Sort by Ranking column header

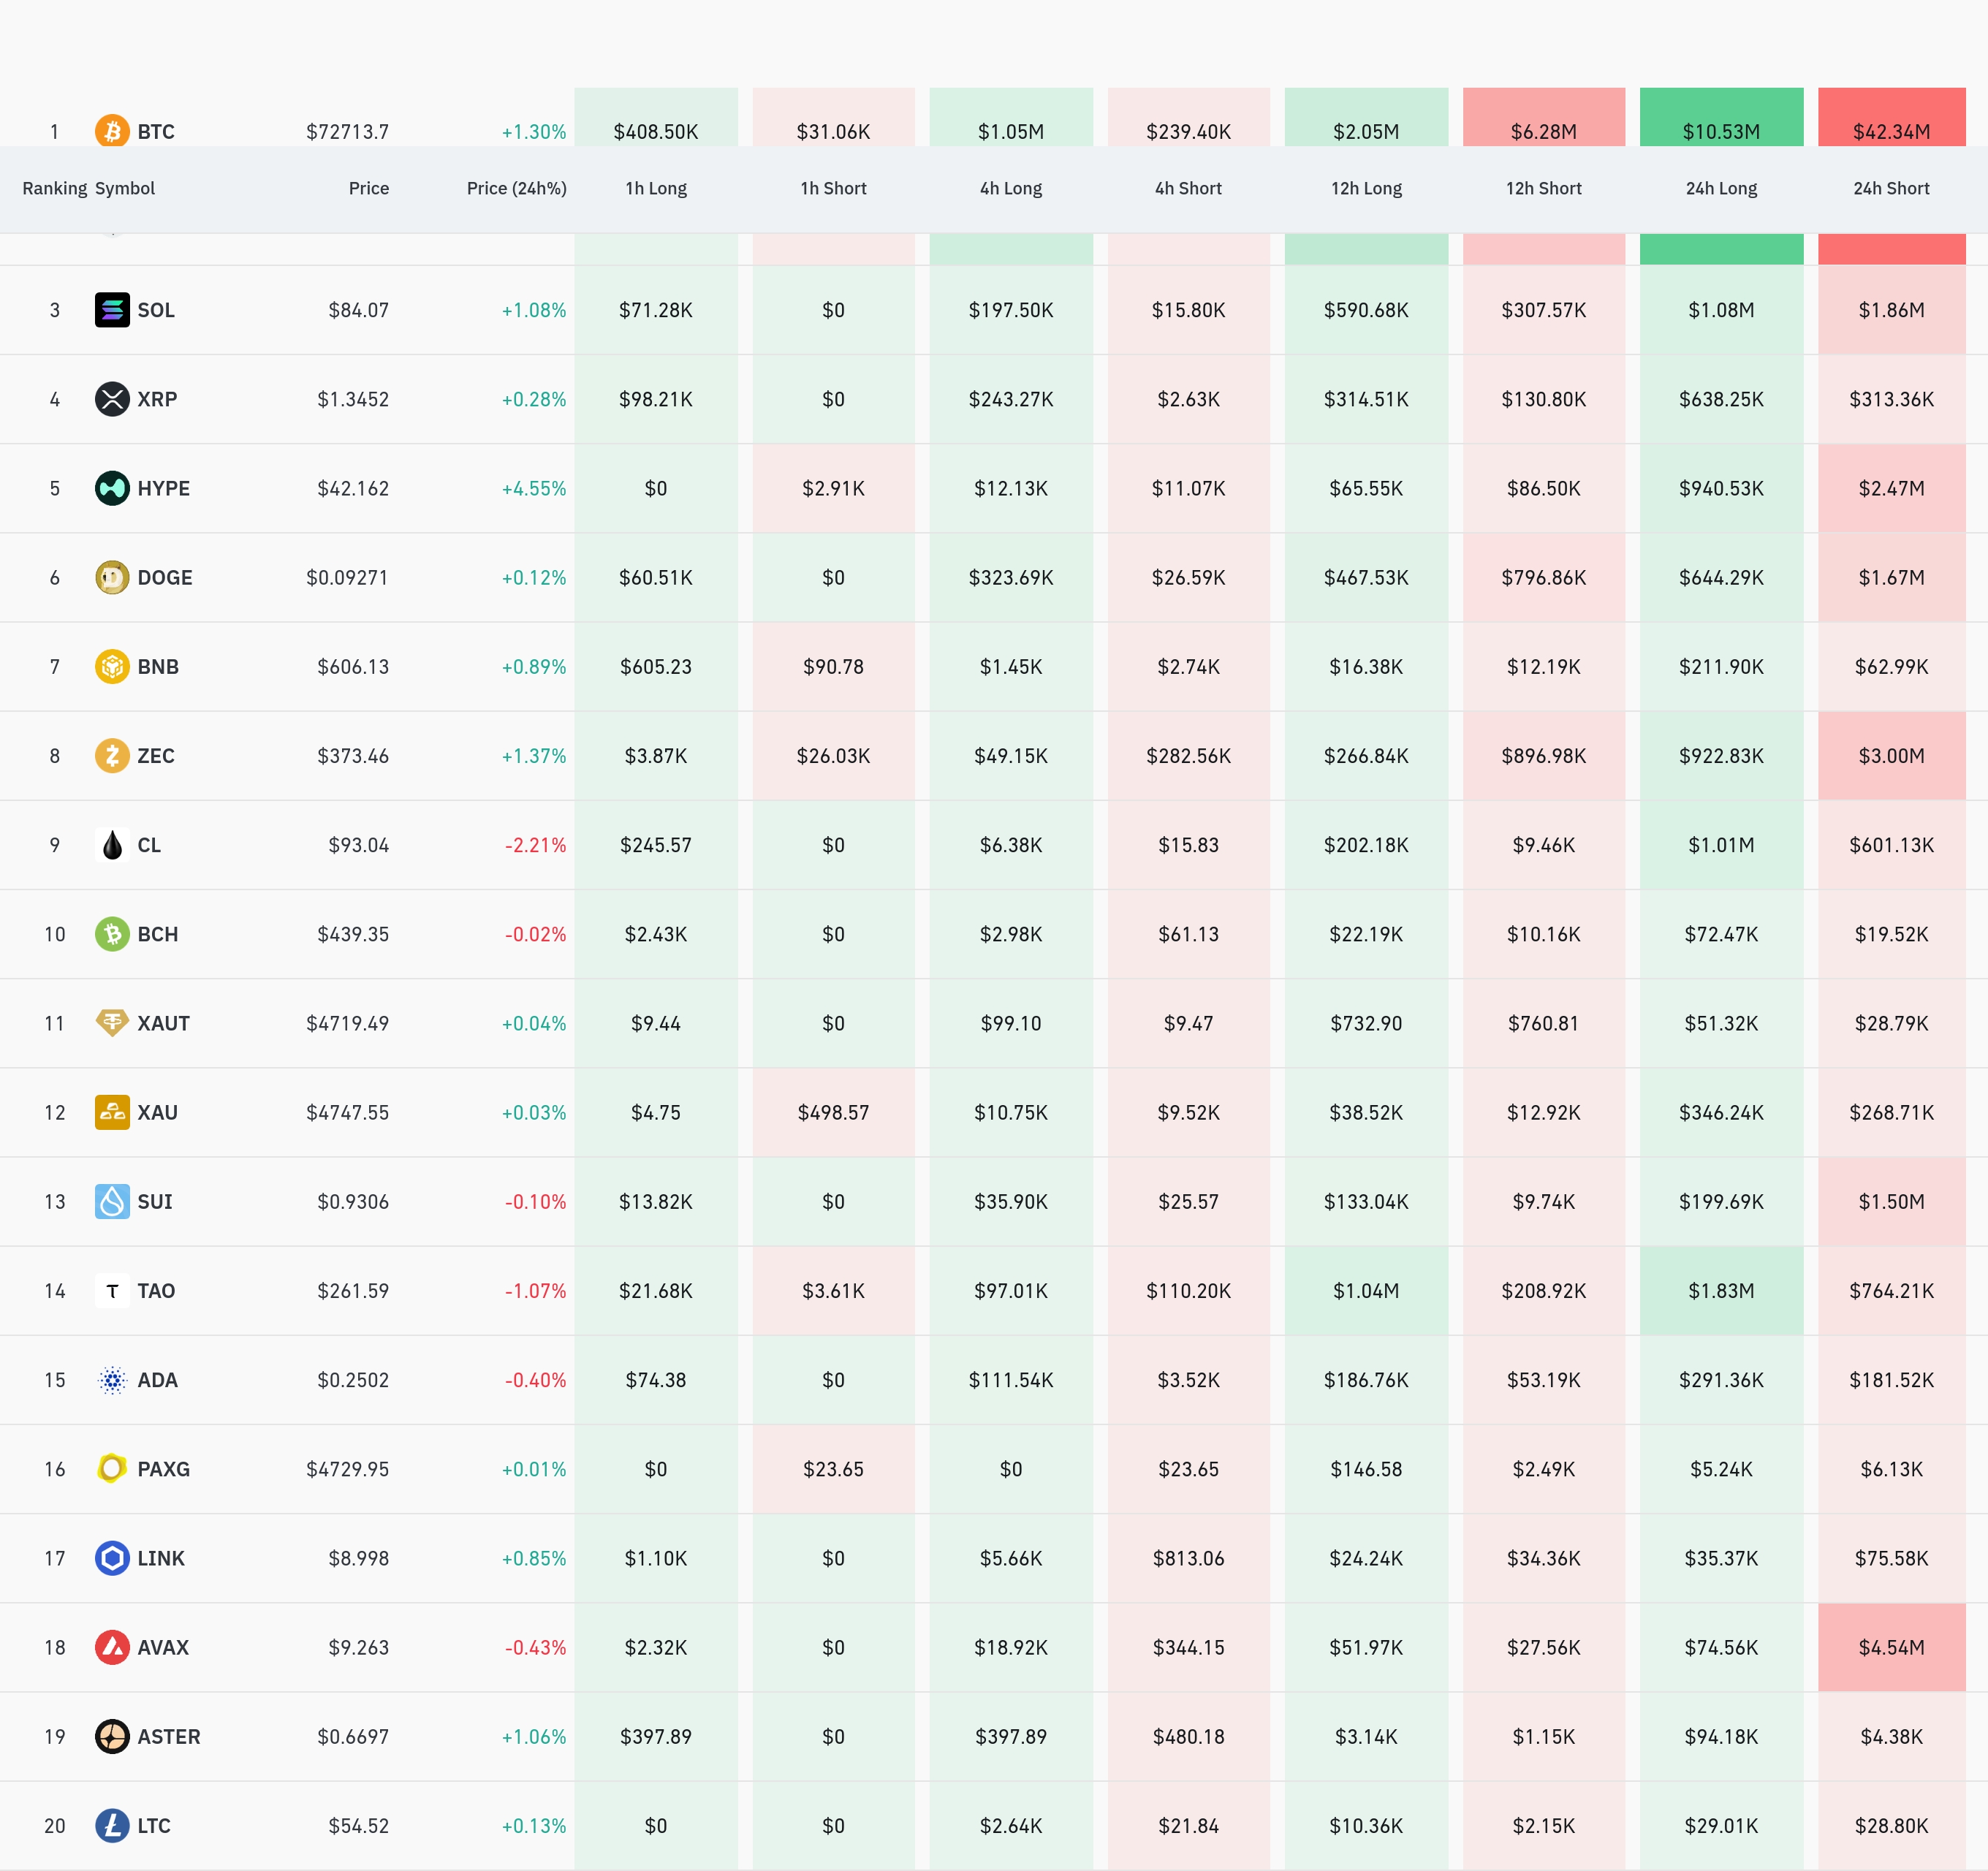tap(54, 188)
